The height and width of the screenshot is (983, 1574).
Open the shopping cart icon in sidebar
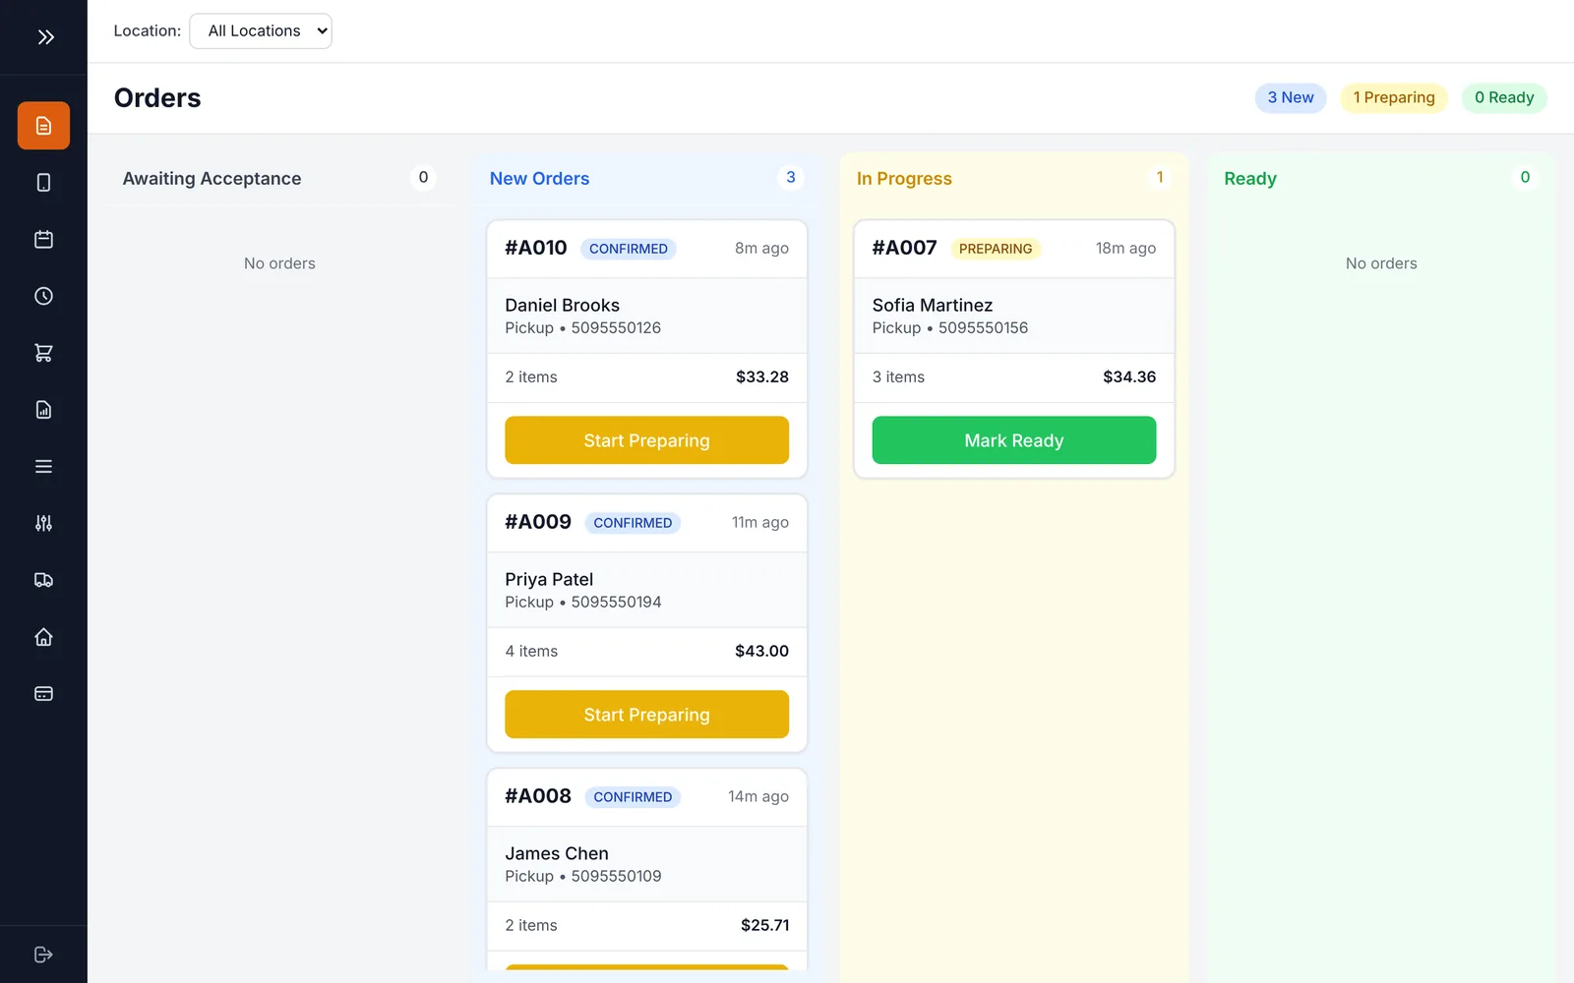click(43, 353)
